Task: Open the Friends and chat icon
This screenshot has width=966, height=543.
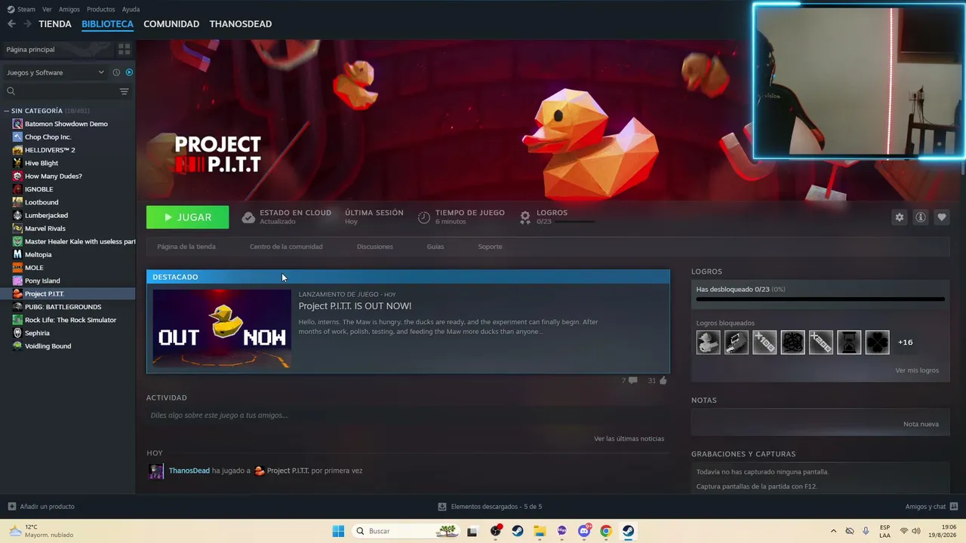Action: coord(954,507)
